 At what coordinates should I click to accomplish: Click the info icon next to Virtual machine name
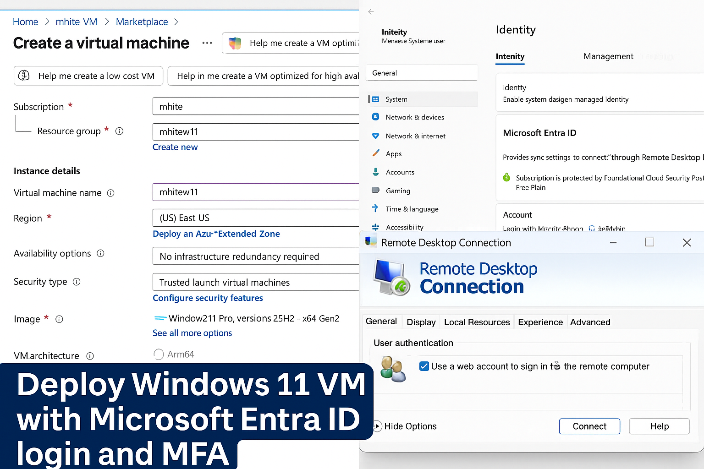coord(110,193)
